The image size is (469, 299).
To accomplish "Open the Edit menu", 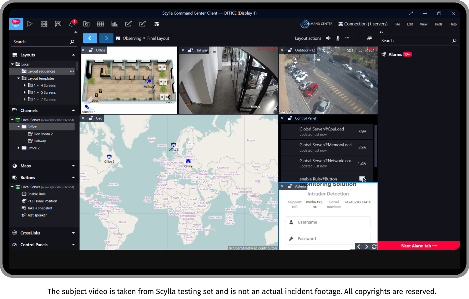I will 410,24.
